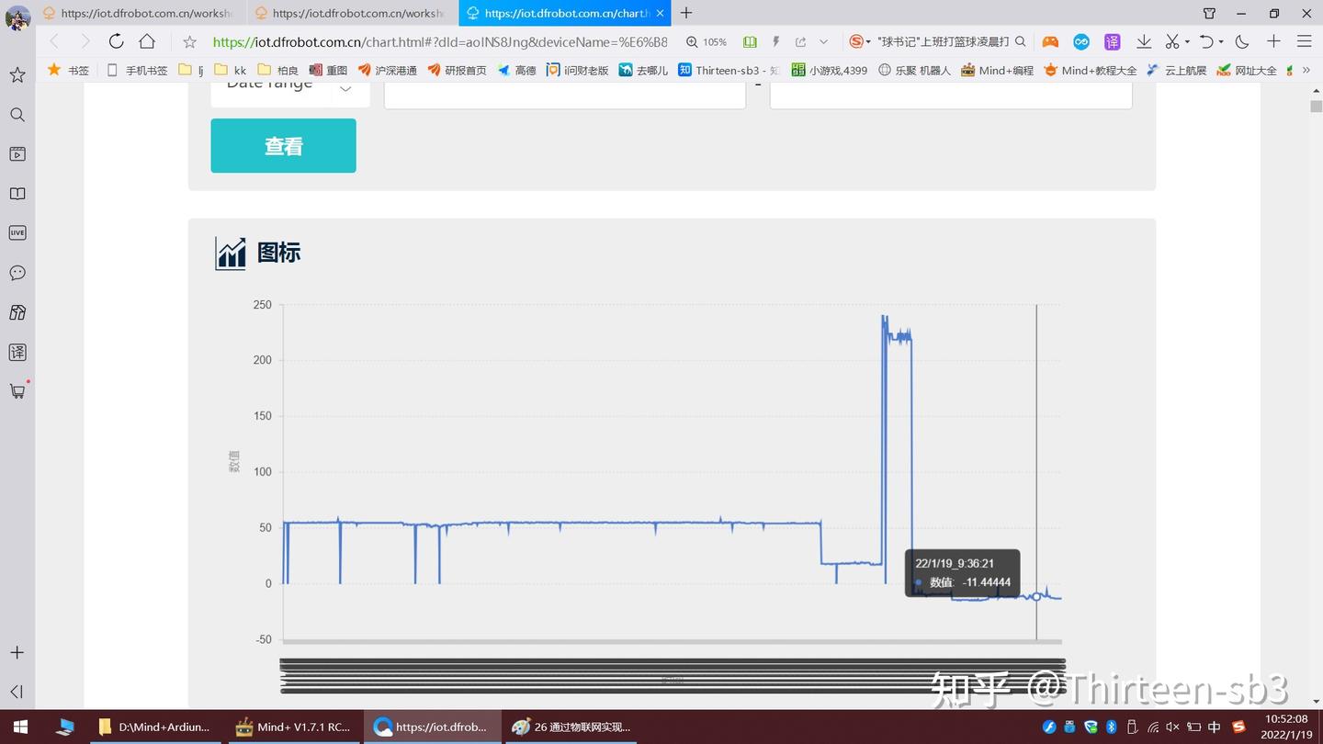Click the chart data point marker at 9:36:21
This screenshot has width=1323, height=744.
click(x=1036, y=596)
